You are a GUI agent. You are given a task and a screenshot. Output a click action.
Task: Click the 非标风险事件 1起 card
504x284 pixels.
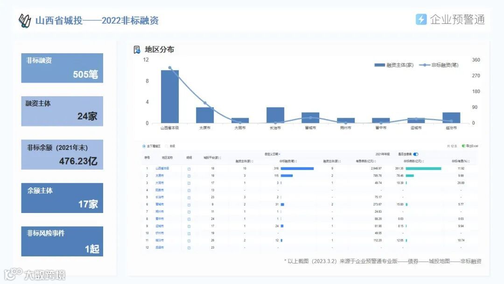point(62,241)
